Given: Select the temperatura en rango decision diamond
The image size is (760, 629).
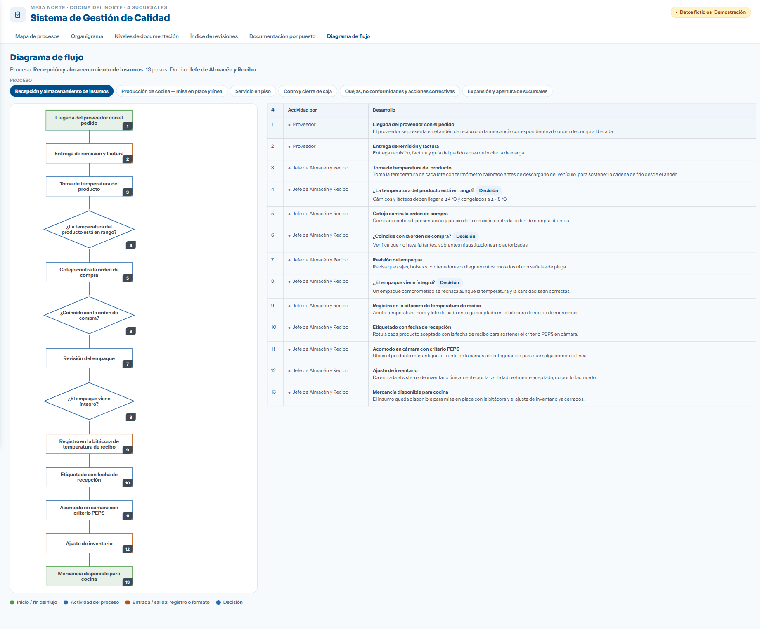Looking at the screenshot, I should [x=89, y=229].
